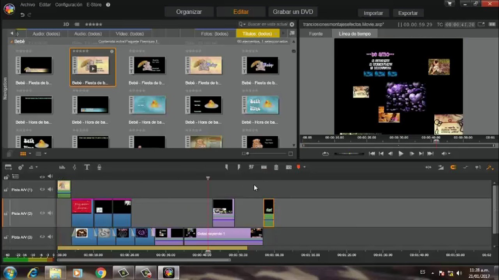This screenshot has height=280, width=499.
Task: Delete selected clip with trash icon
Action: point(276,167)
